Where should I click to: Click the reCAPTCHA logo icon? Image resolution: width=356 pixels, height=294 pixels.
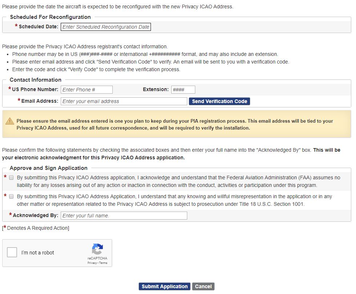(97, 249)
